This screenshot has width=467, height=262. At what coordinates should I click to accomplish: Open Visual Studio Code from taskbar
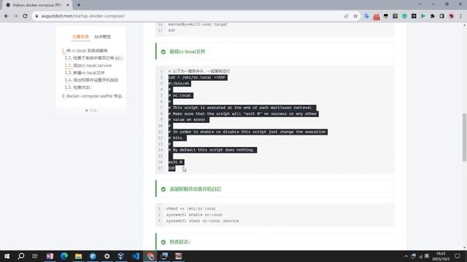tap(136, 256)
